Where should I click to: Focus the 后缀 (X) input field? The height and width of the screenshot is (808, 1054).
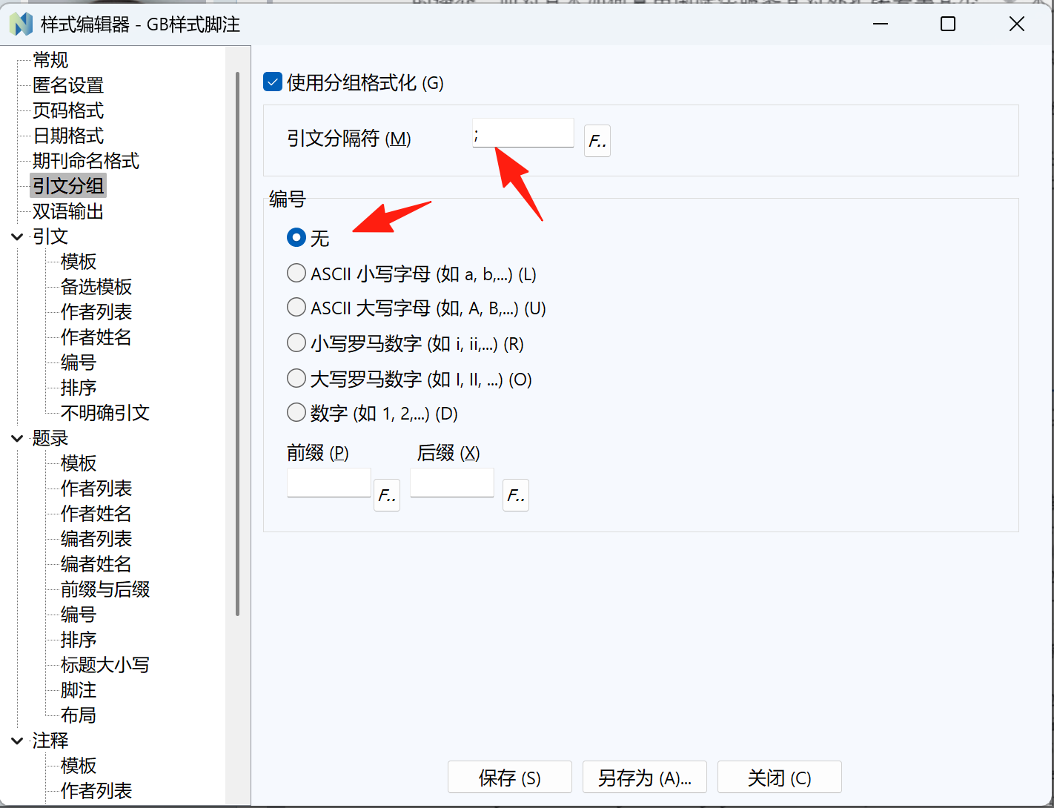point(452,483)
